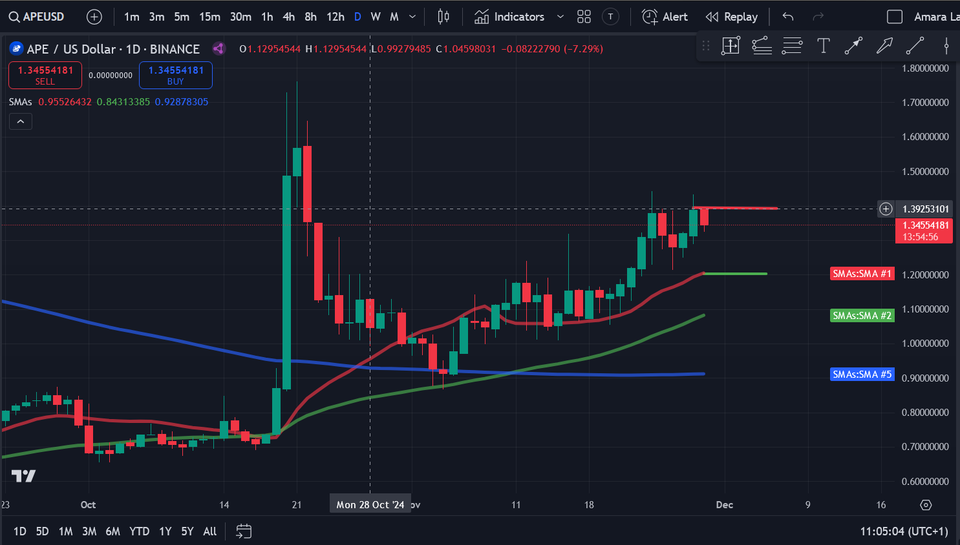Switch to 5m timeframe
This screenshot has width=960, height=545.
pos(182,17)
